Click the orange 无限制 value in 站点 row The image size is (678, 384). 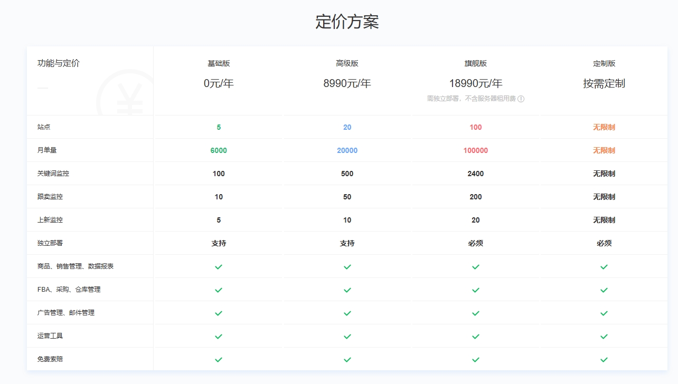pyautogui.click(x=604, y=127)
